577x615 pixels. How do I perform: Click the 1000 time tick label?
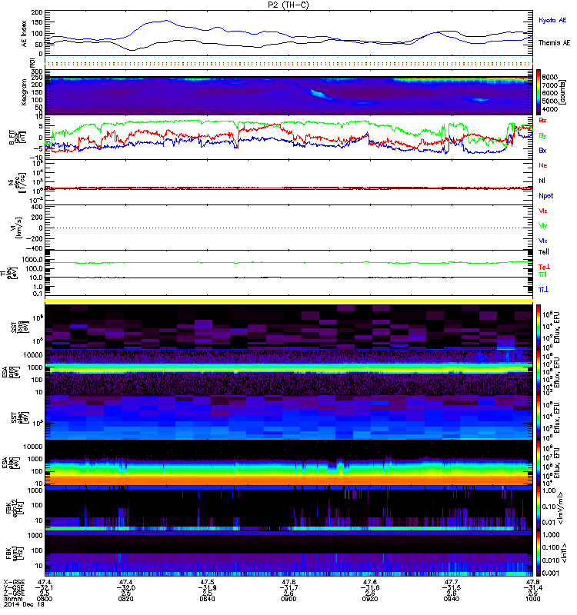[532, 599]
